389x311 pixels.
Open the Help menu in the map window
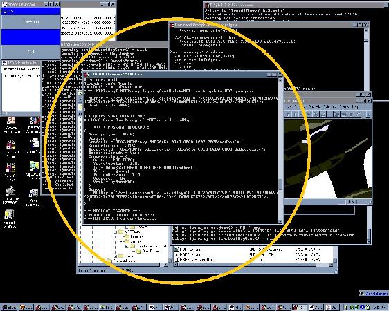click(x=356, y=106)
